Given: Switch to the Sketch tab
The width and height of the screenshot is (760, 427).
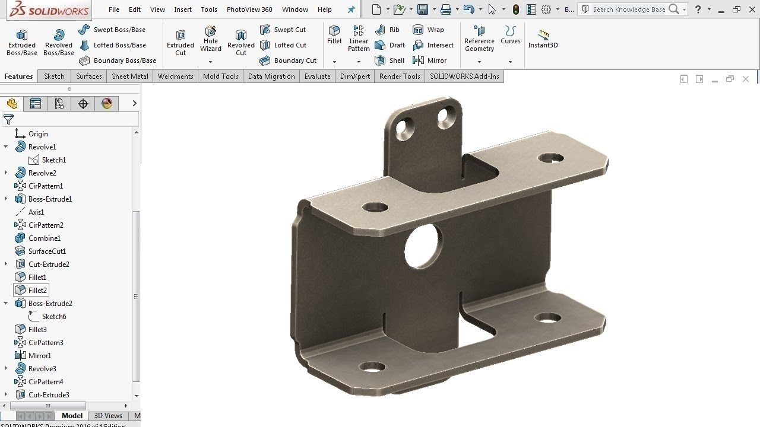Looking at the screenshot, I should click(54, 76).
